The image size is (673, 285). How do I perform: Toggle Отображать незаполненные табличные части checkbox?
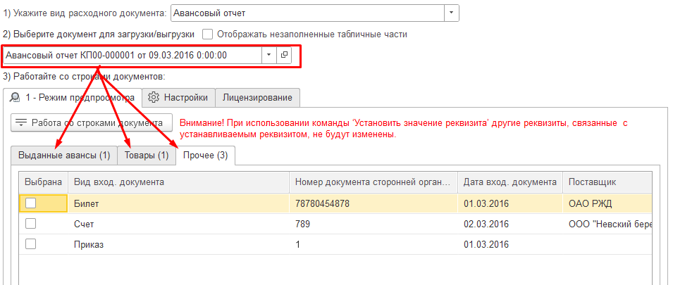pos(208,34)
